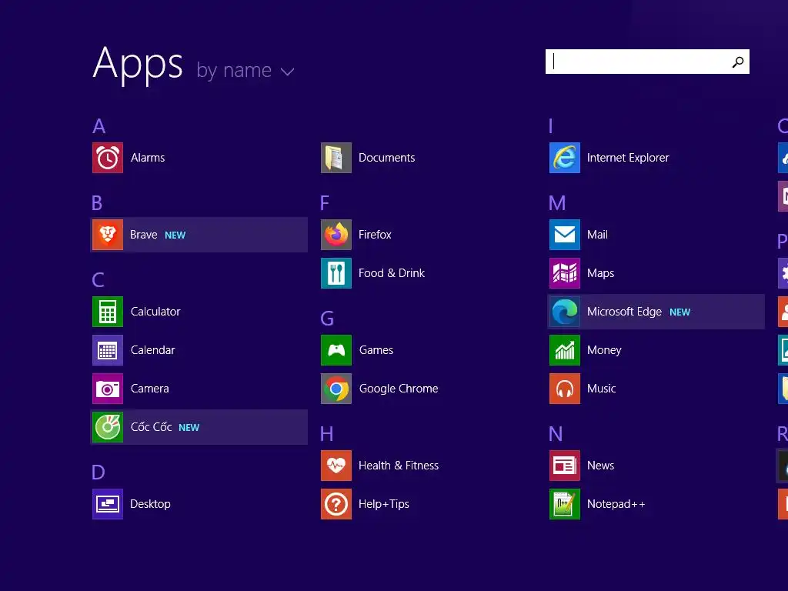The height and width of the screenshot is (591, 788).
Task: Select the letter I group header
Action: point(551,126)
